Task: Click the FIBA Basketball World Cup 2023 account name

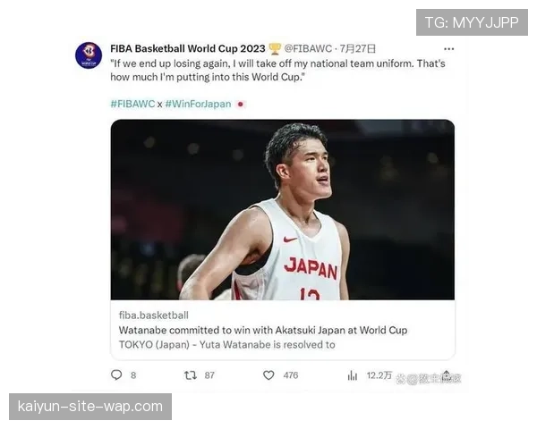Action: tap(187, 48)
